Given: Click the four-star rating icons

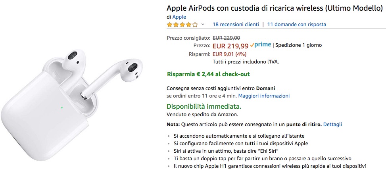Looking at the screenshot, I should click(182, 25).
